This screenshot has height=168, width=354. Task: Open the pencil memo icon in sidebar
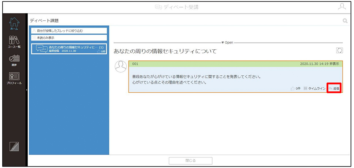pos(14,146)
